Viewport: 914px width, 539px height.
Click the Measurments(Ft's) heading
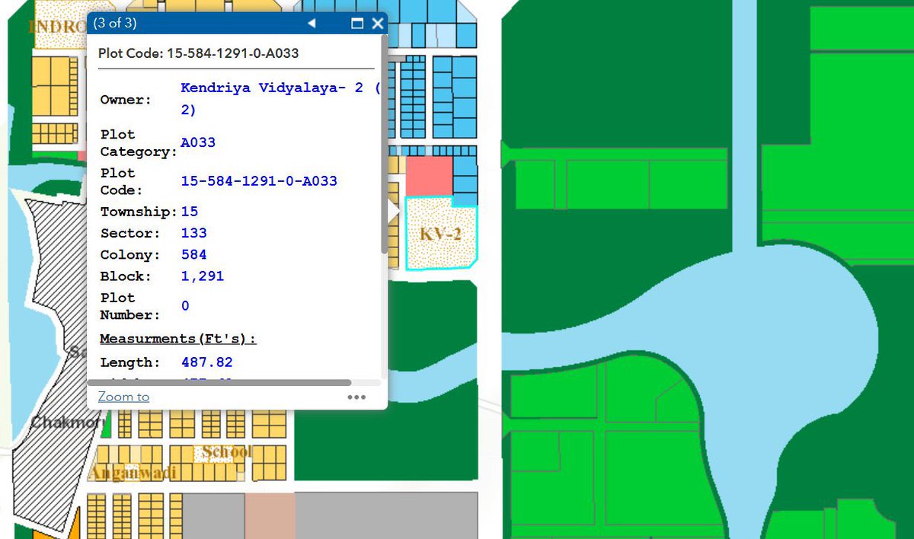pos(178,338)
